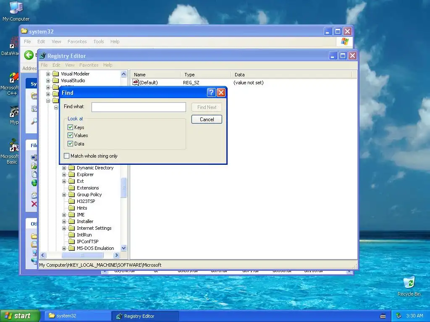Click the tree vertical scrollbar thumb
The image size is (430, 322).
124,187
